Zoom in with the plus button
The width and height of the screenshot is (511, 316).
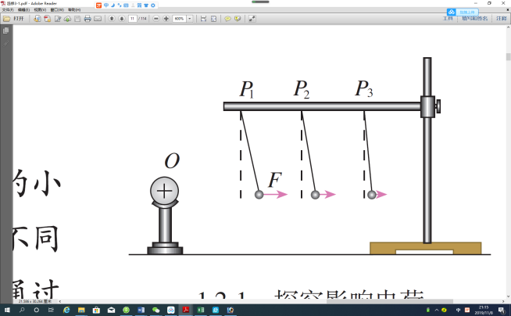point(166,19)
